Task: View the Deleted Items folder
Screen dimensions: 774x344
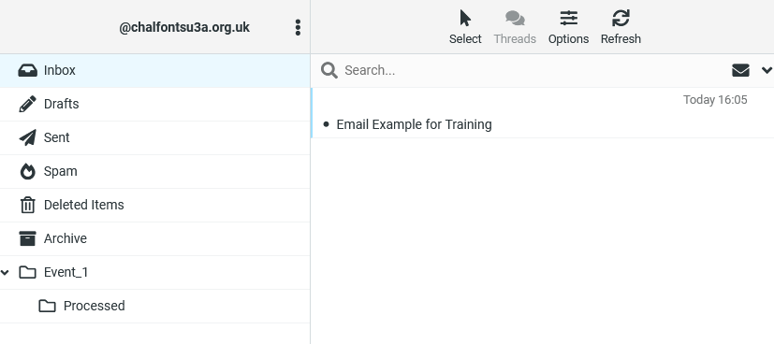Action: coord(155,205)
